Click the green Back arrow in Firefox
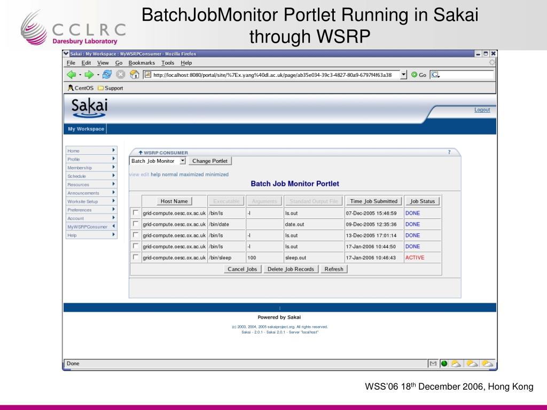Viewport: 547px width, 410px height. 72,75
